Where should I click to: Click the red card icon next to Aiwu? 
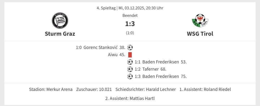click(x=130, y=55)
